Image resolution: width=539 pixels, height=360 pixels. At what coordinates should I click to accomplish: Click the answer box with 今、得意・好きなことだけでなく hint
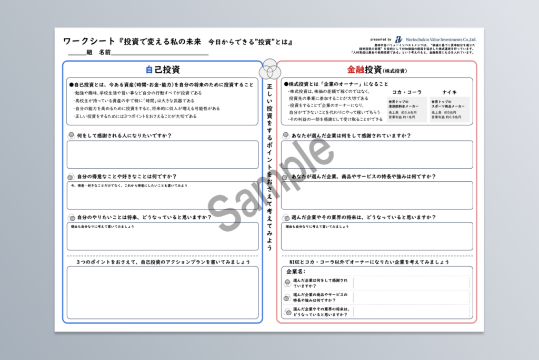pyautogui.click(x=163, y=195)
